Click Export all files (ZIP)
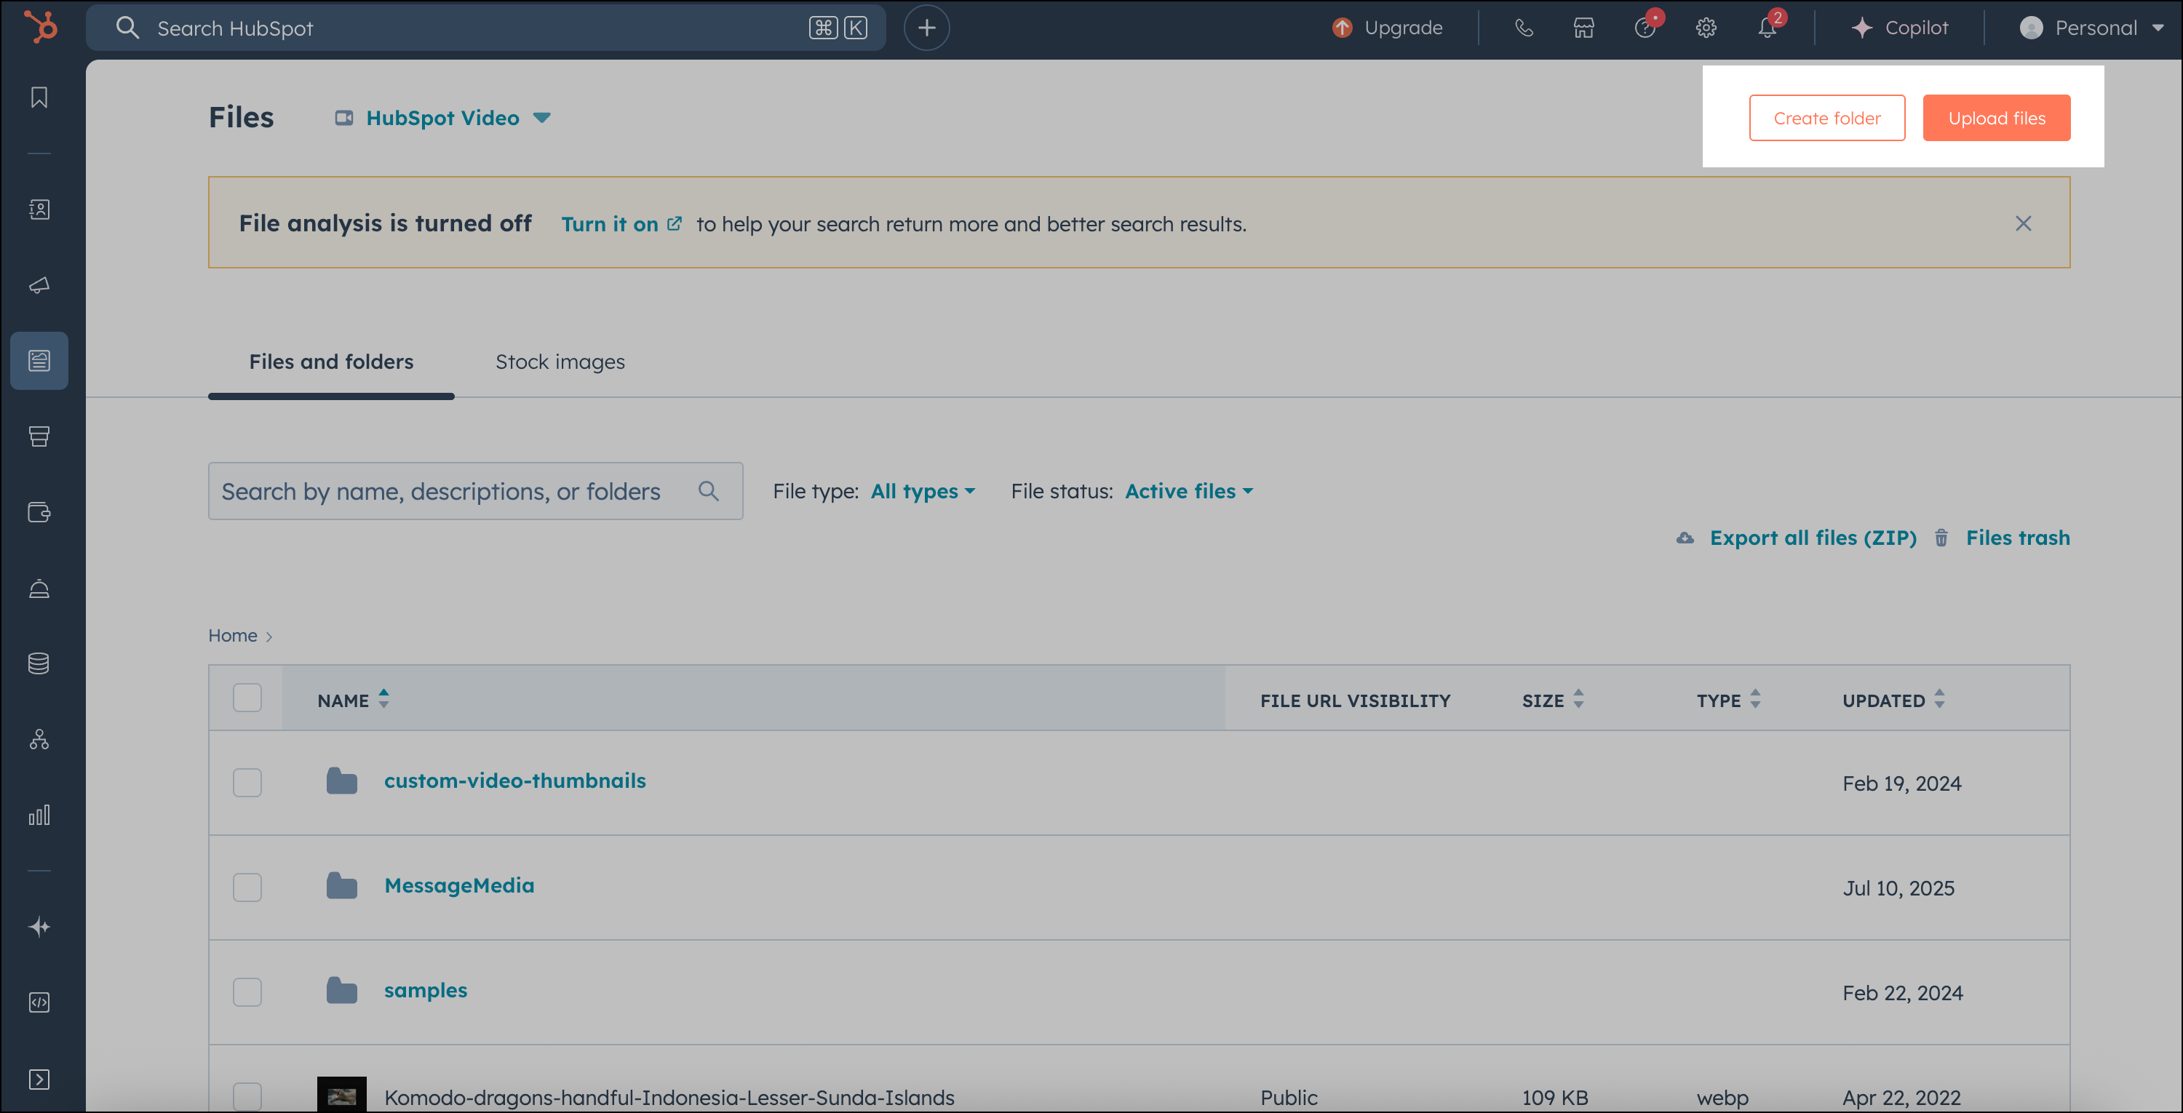 pos(1796,538)
